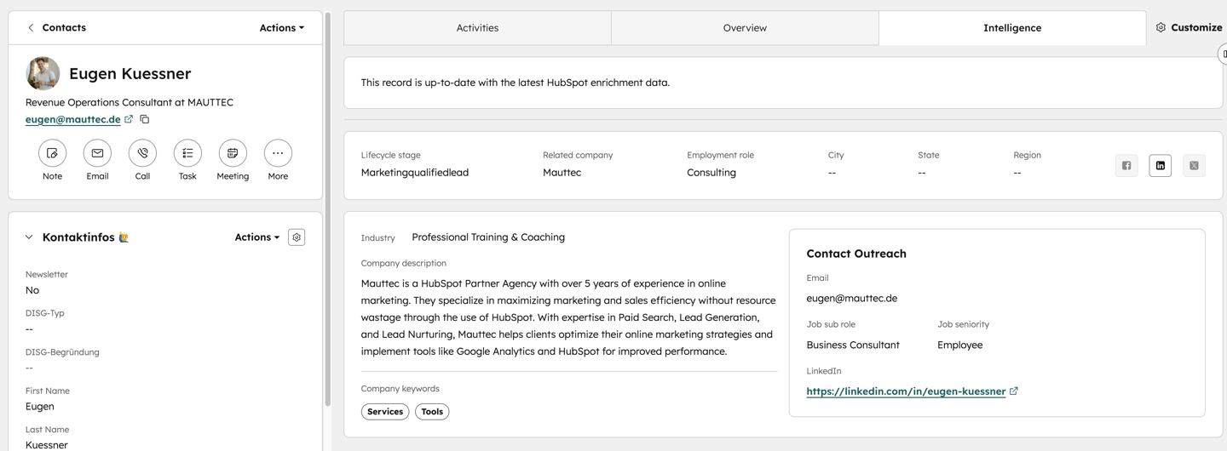
Task: Open Kontaktinfos settings gear icon
Action: (297, 237)
